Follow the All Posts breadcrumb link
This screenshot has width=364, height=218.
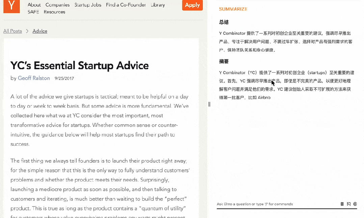[x=12, y=31]
